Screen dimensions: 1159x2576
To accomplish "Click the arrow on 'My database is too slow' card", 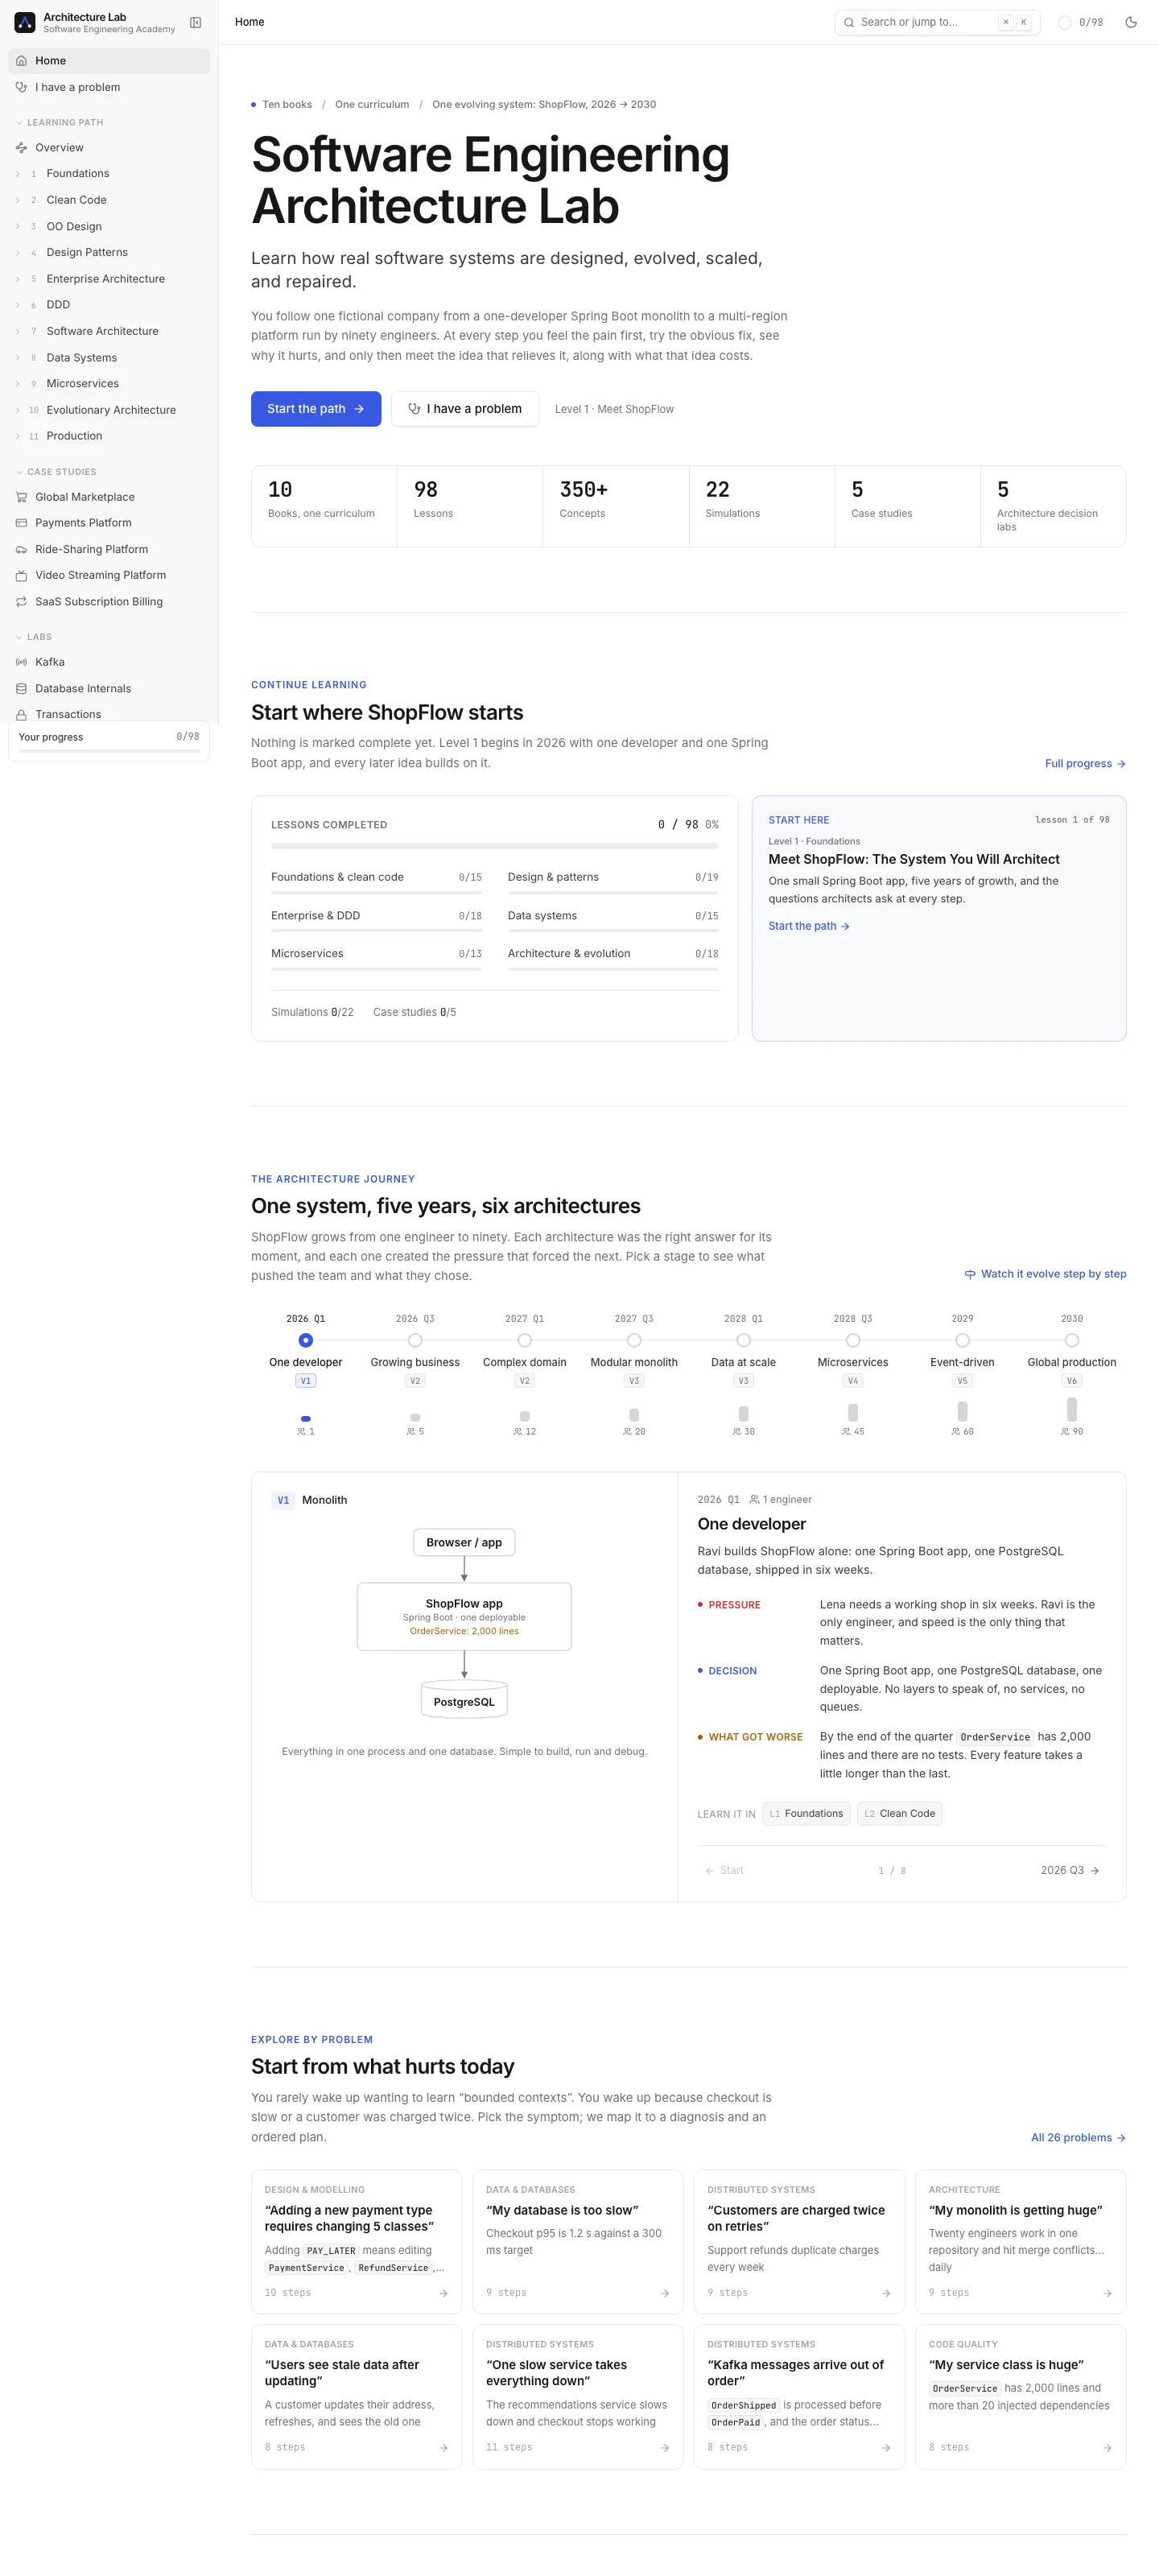I will (665, 2293).
